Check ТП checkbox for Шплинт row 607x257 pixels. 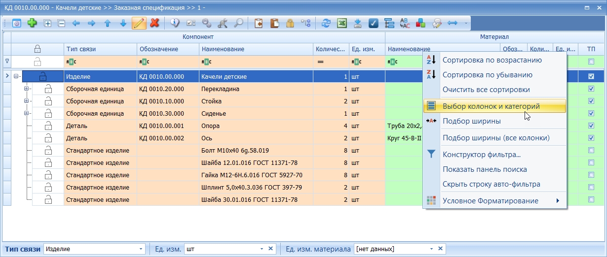pyautogui.click(x=591, y=187)
